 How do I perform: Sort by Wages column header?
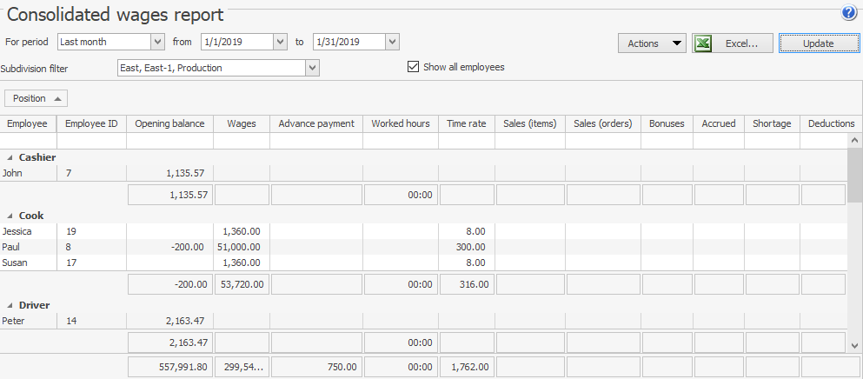coord(241,123)
